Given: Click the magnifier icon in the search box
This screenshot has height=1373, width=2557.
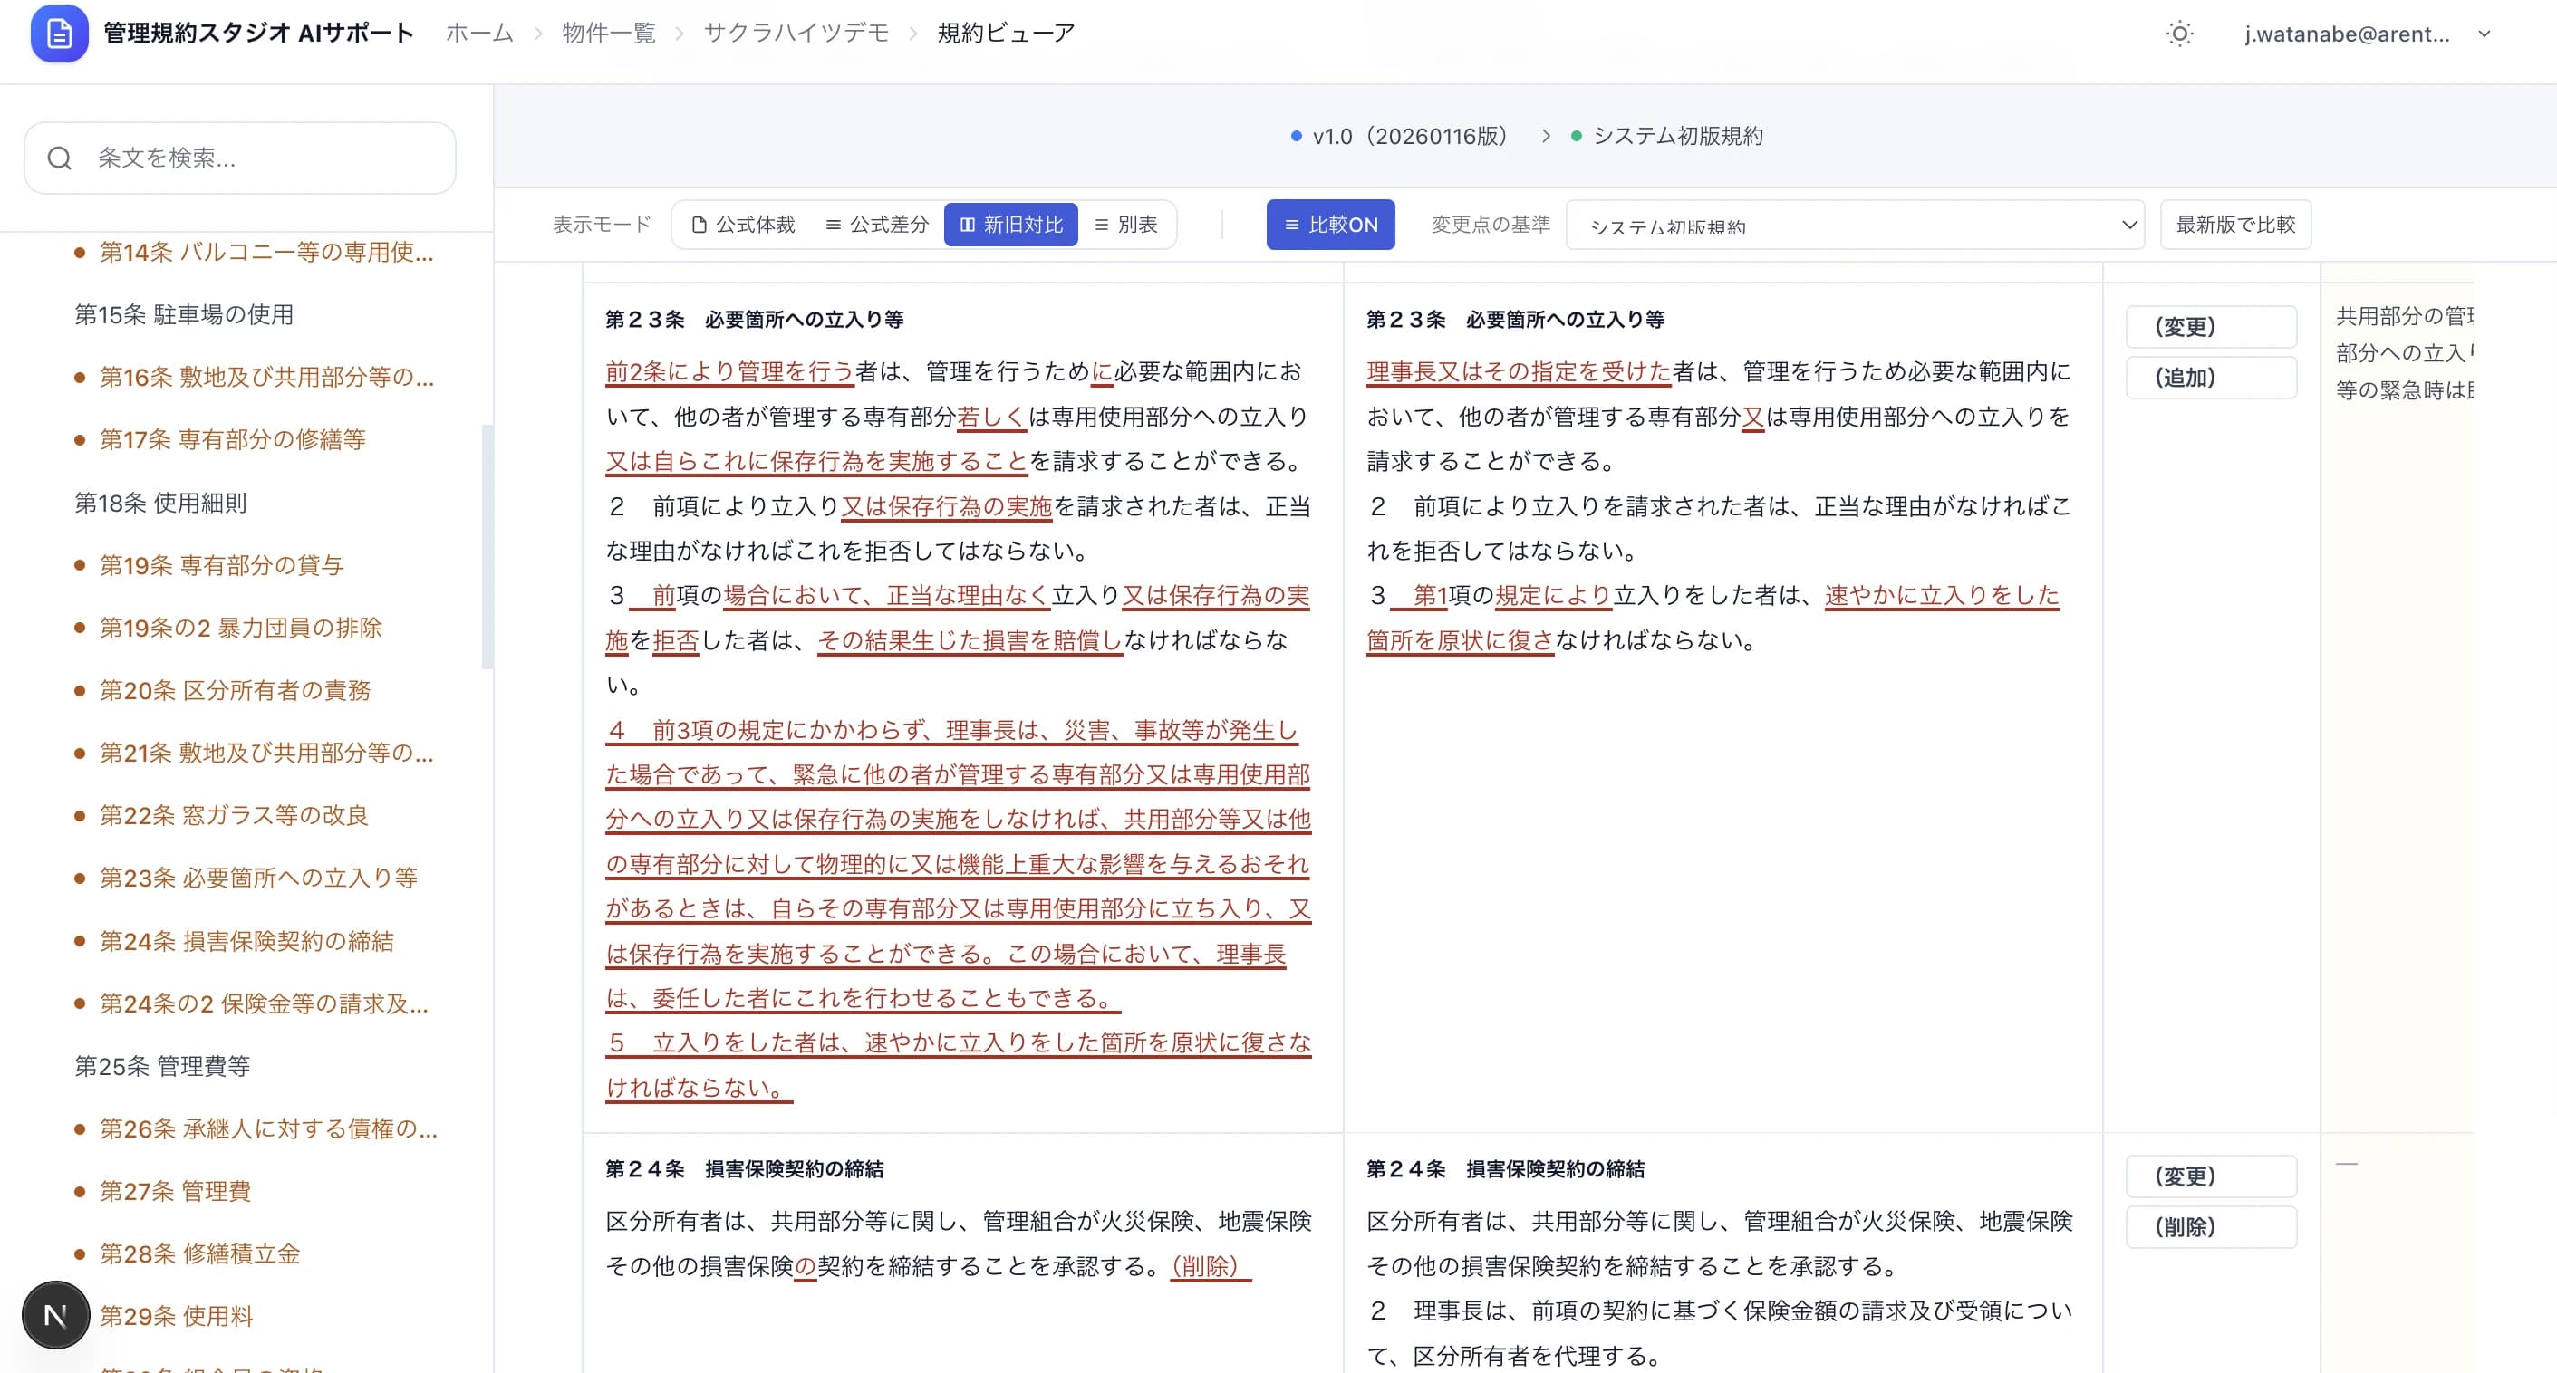Looking at the screenshot, I should [x=59, y=158].
